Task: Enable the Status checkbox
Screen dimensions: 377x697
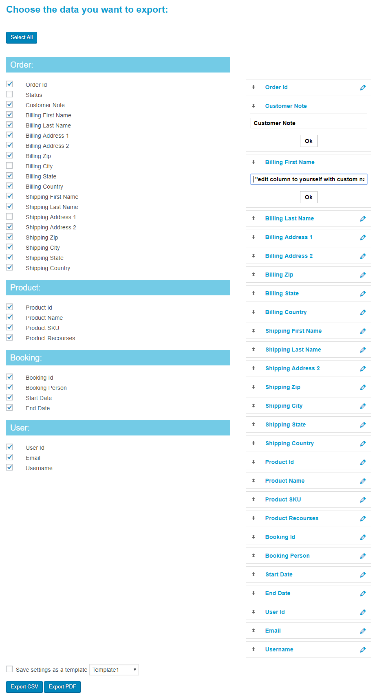Action: click(x=9, y=94)
